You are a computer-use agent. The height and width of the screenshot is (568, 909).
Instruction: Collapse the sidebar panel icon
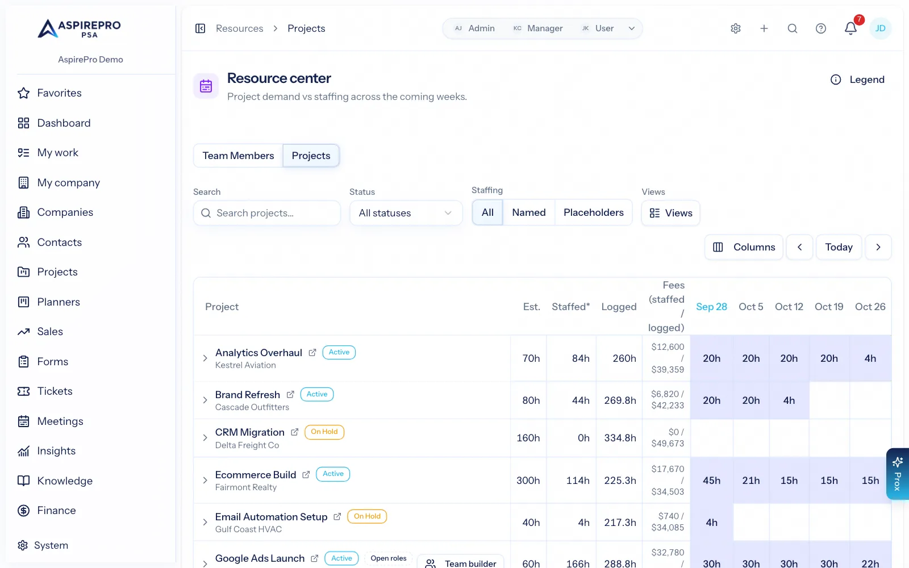click(200, 28)
